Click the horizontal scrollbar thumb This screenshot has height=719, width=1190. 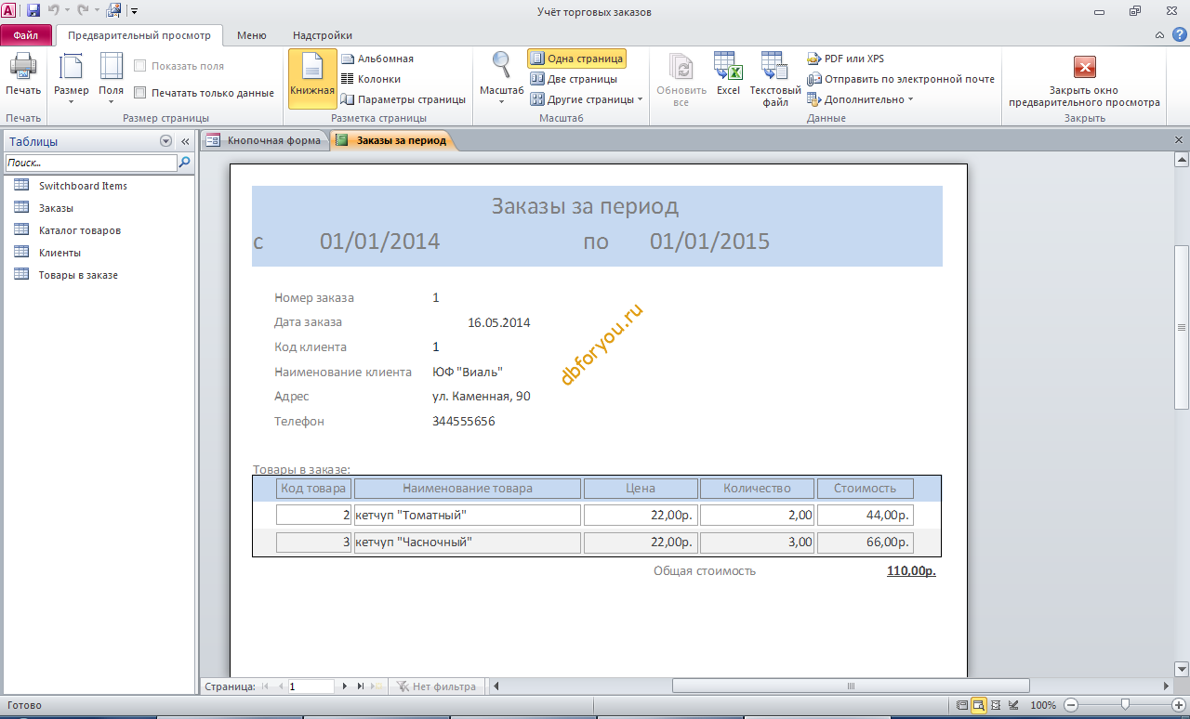850,686
